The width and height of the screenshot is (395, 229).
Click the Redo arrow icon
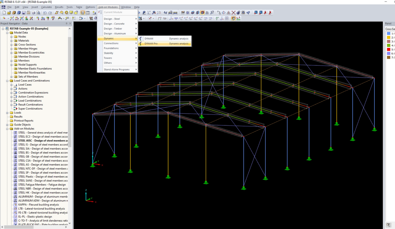pos(50,13)
